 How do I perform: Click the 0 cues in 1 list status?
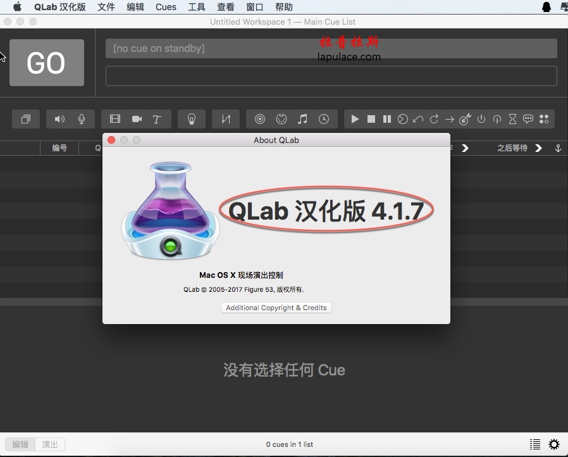click(290, 444)
